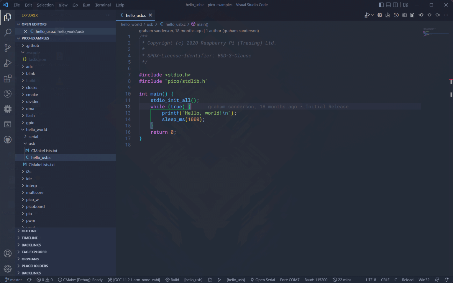Click the HEX editor icon in toolbar
This screenshot has width=453, height=283.
pos(404,15)
